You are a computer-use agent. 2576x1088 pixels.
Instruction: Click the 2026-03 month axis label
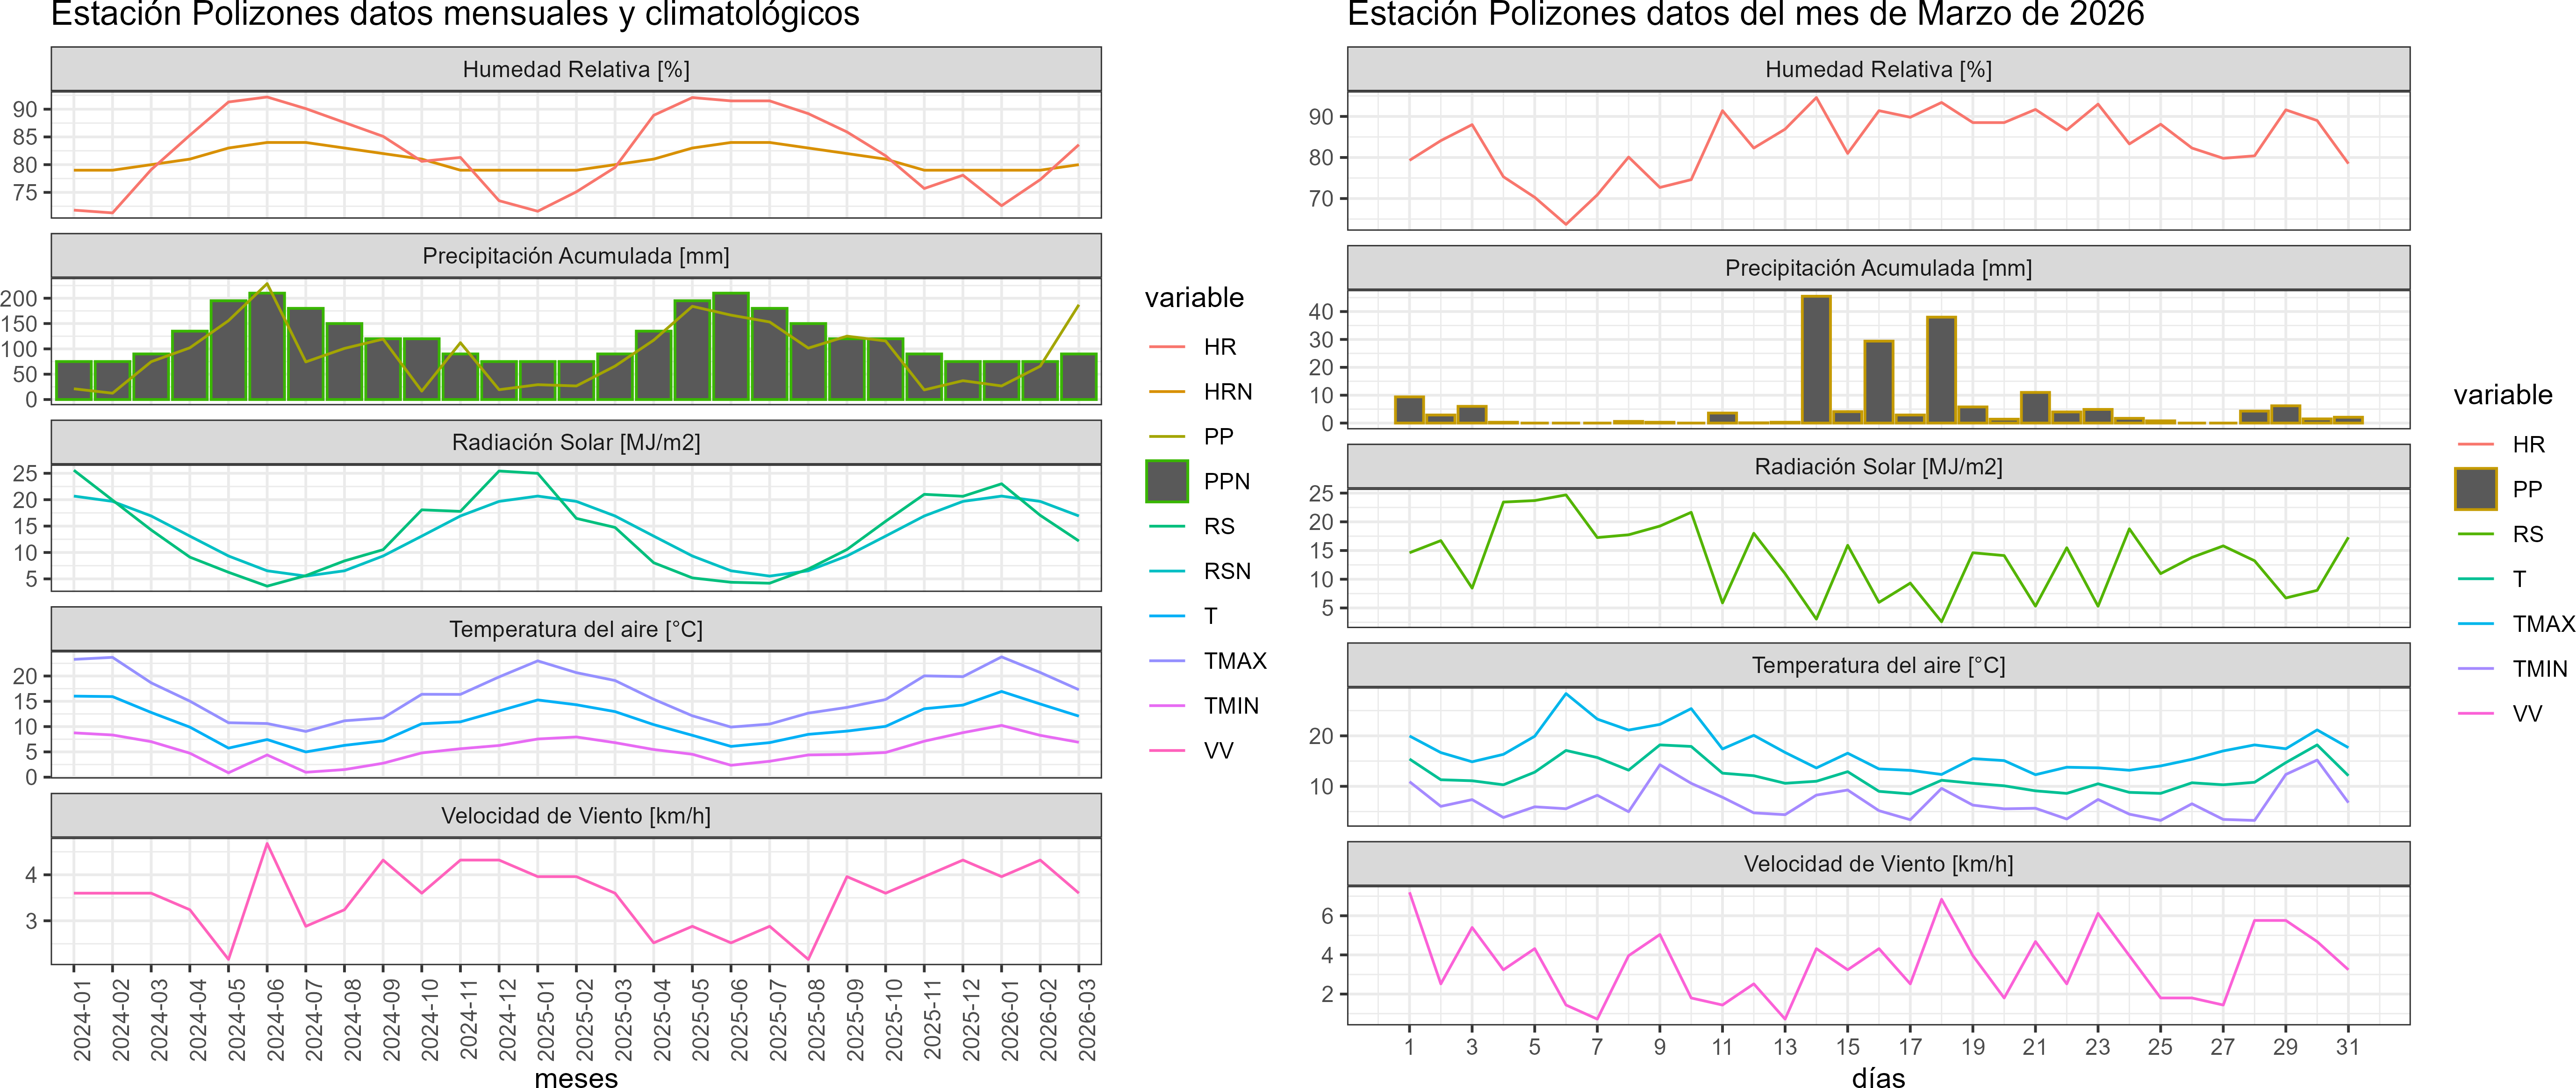pyautogui.click(x=1086, y=1019)
